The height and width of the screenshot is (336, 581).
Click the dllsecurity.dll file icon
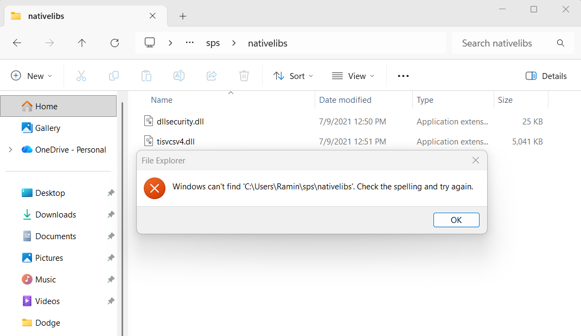[x=149, y=121]
